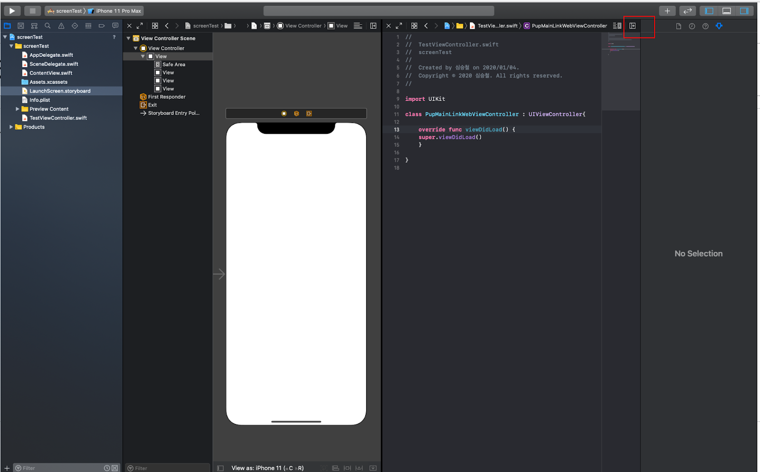Show the Project navigator folder icon
The width and height of the screenshot is (760, 472).
point(7,26)
